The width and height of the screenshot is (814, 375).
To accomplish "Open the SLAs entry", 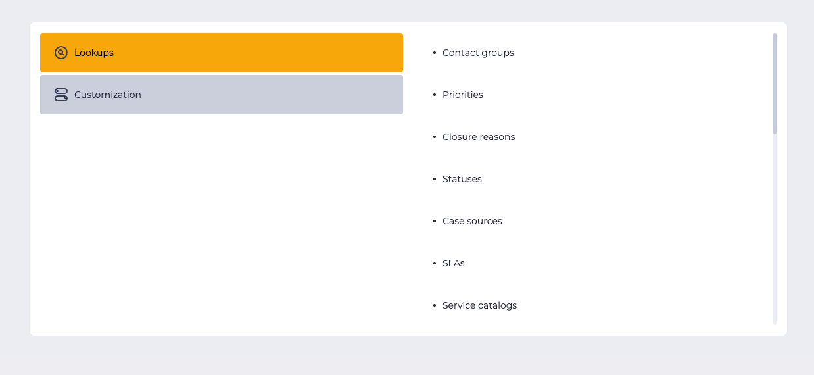I will [x=454, y=263].
